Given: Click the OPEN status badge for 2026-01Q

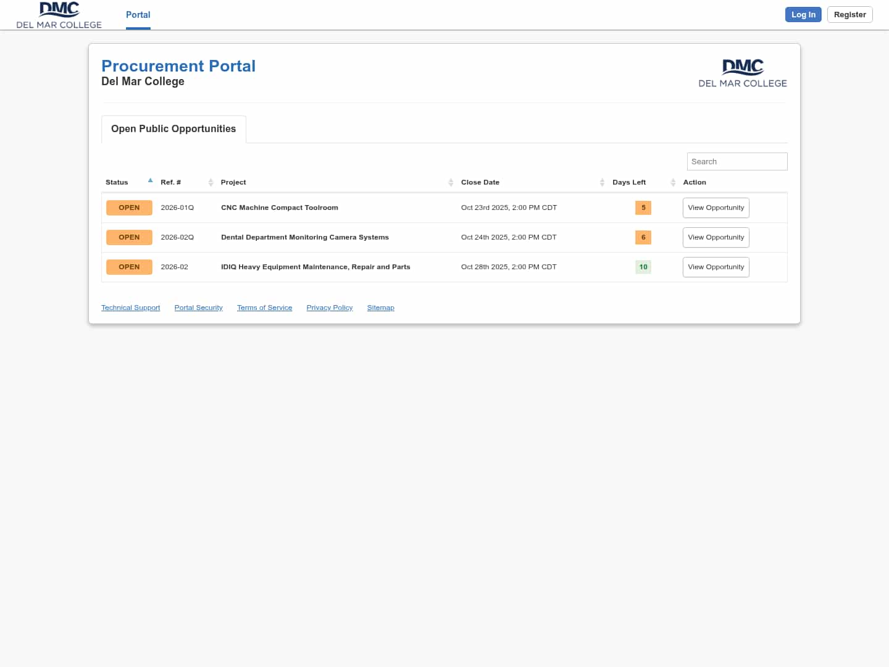Looking at the screenshot, I should click(129, 208).
